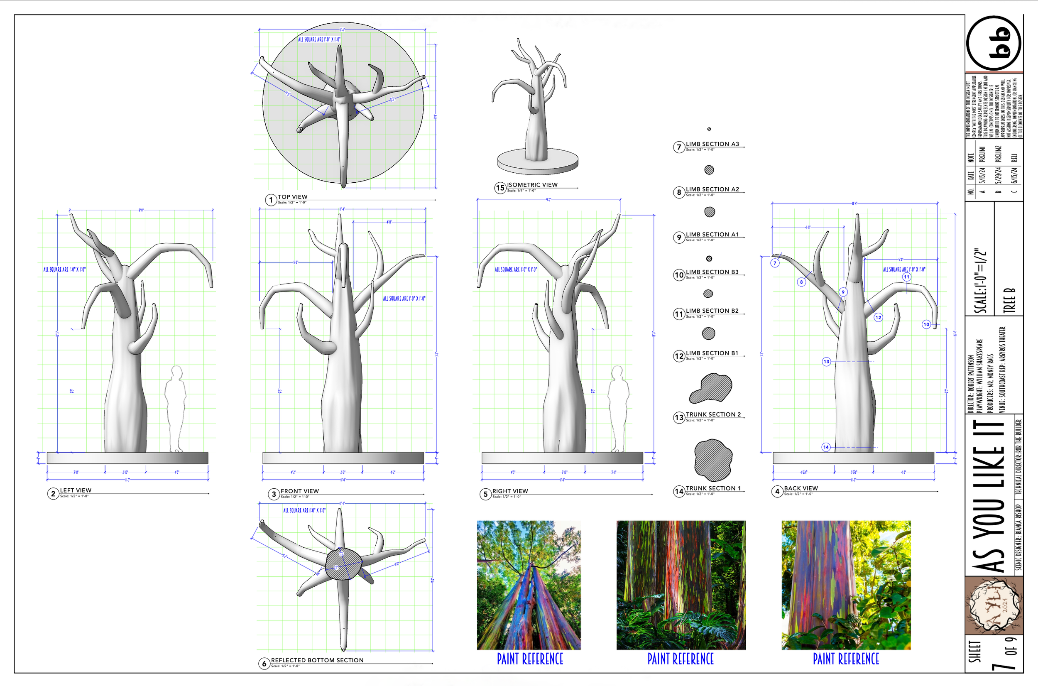The image size is (1038, 686).
Task: Click the "LIMB SECTION A3" label
Action: coord(712,144)
